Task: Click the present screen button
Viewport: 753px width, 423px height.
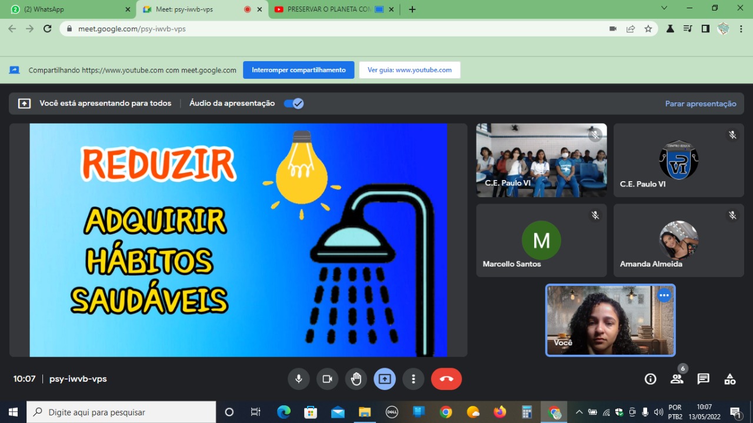Action: click(x=385, y=379)
